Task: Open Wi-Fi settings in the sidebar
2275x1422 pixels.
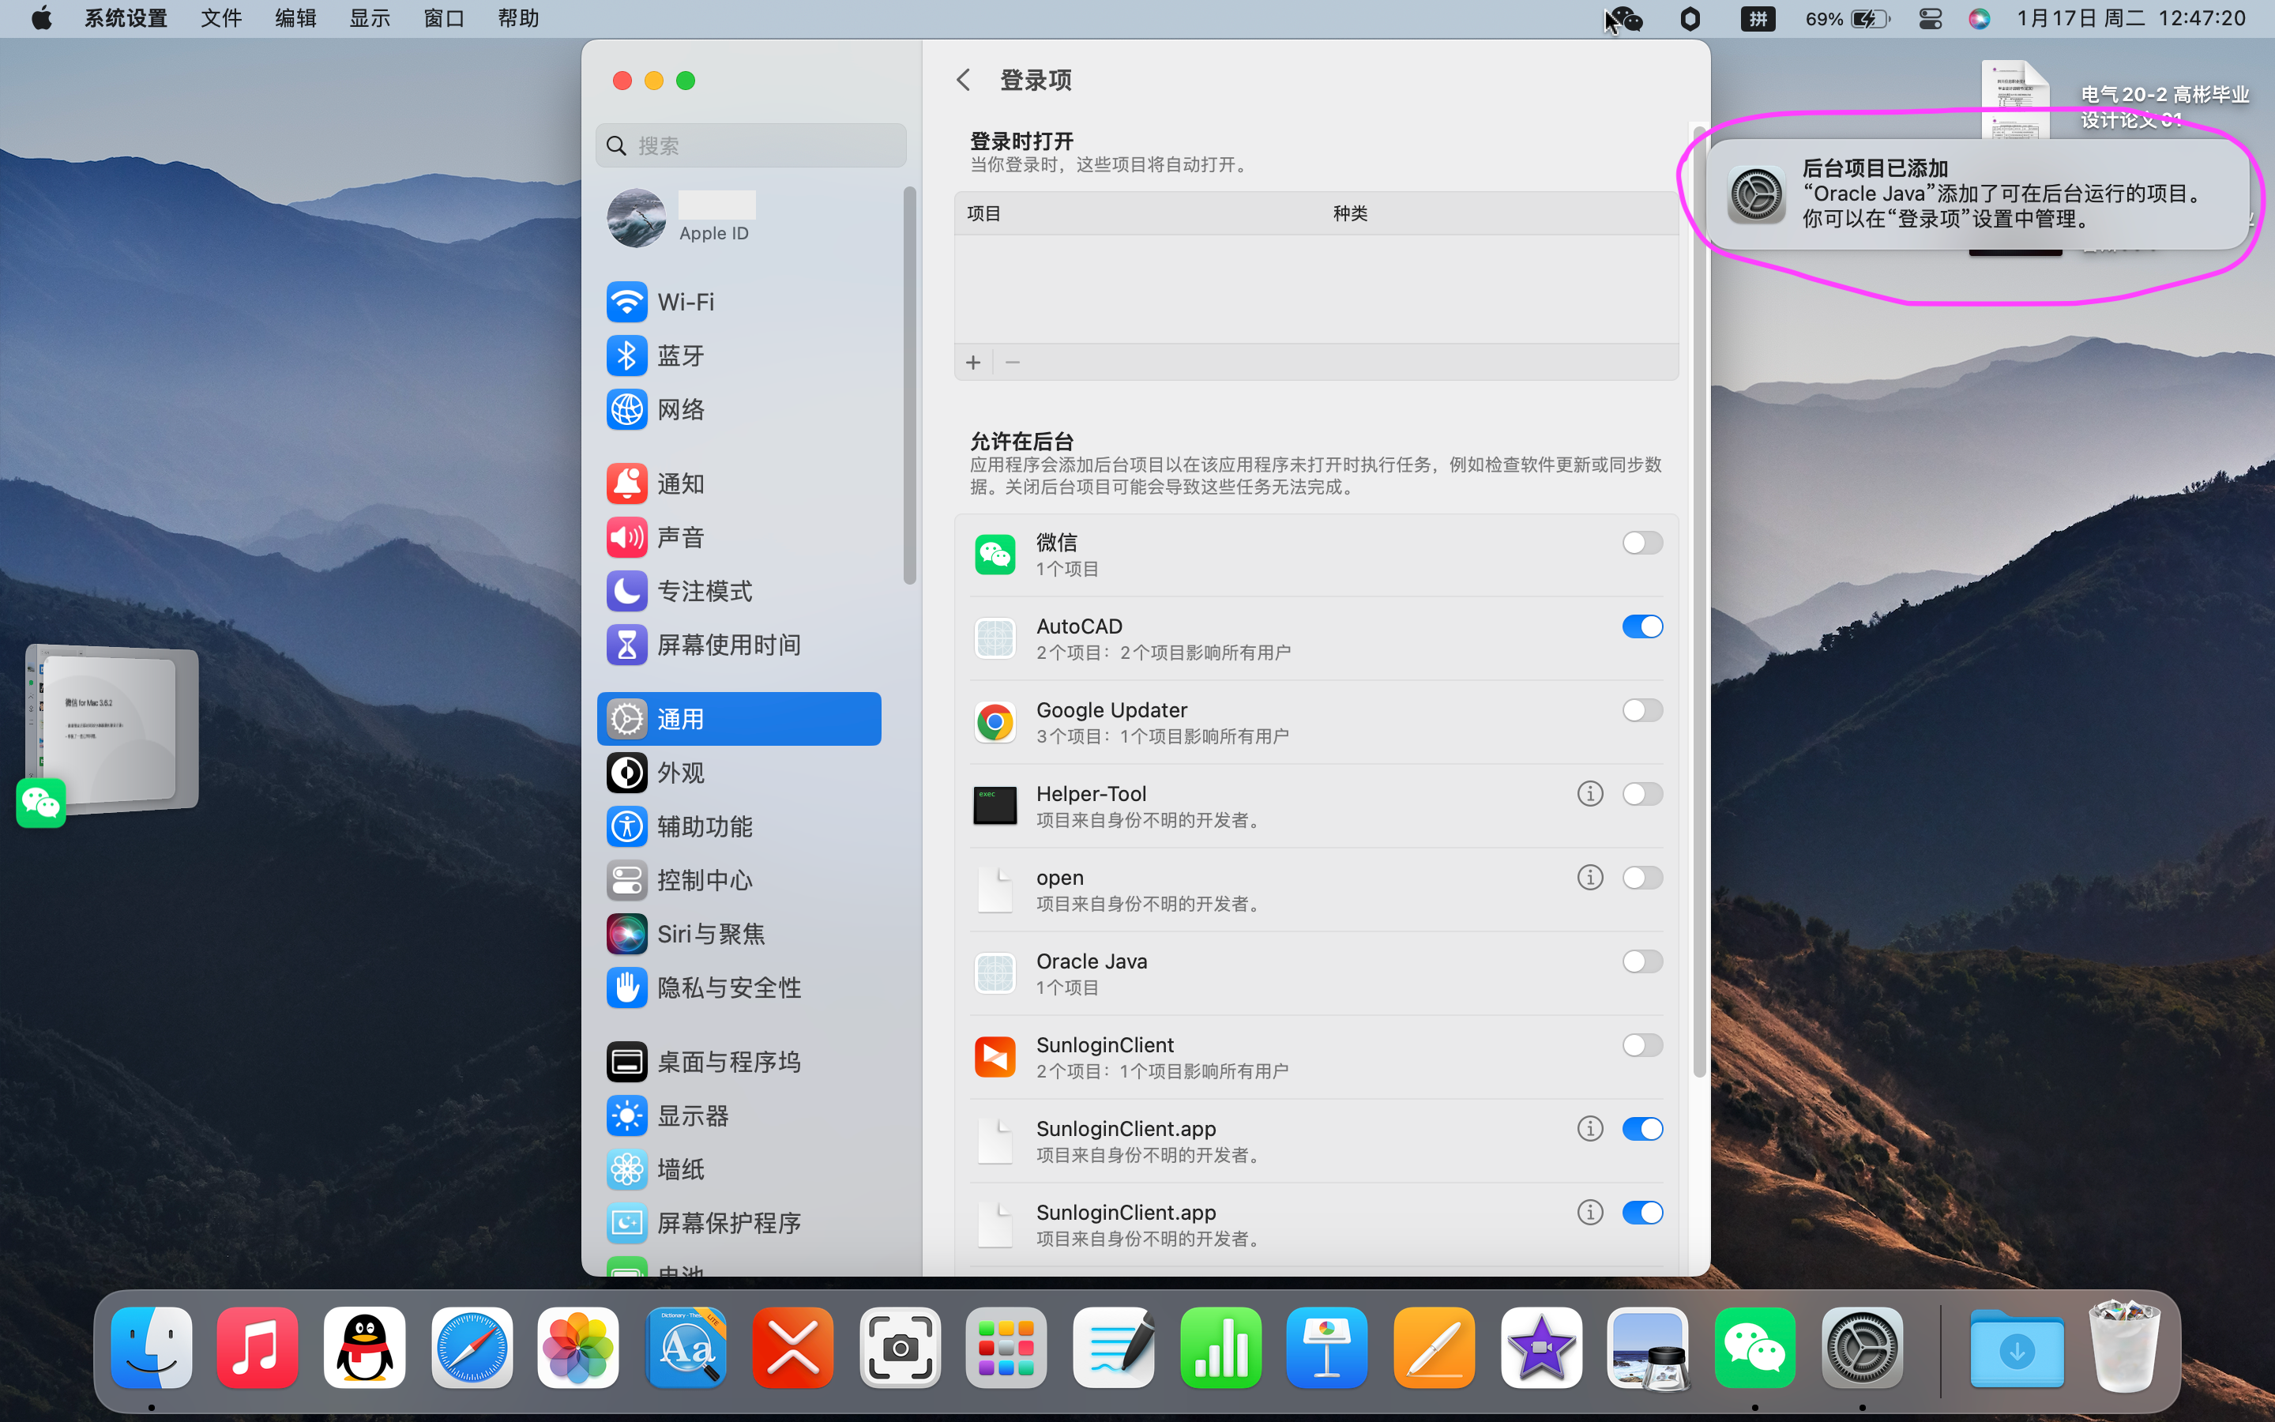Action: (686, 302)
